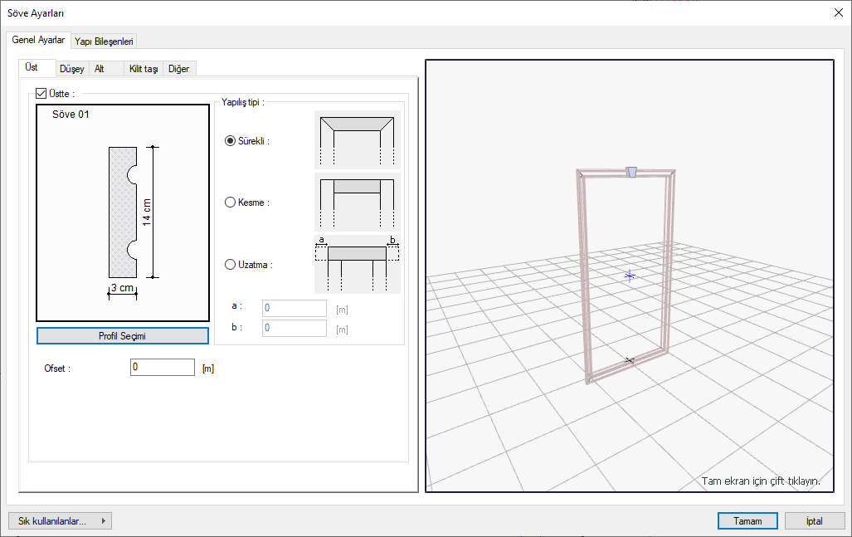Image resolution: width=852 pixels, height=537 pixels.
Task: Click the Ofset input field
Action: (x=163, y=367)
